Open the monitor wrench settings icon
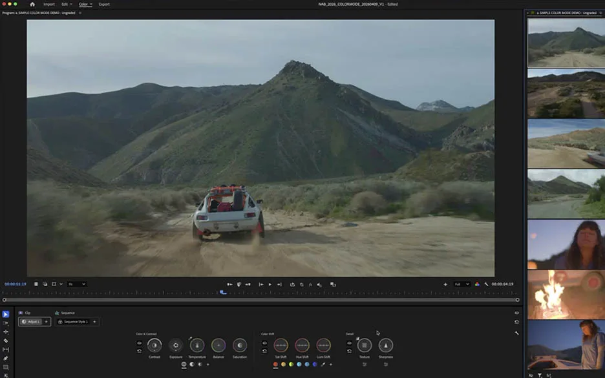 pos(486,284)
